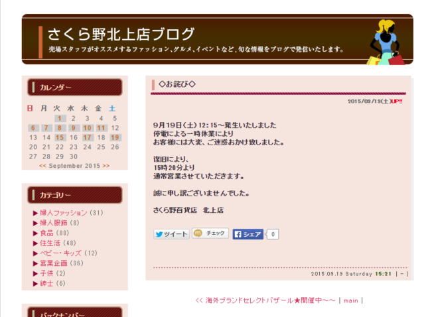Click the shopping woman illustration in header
The height and width of the screenshot is (317, 436).
point(387,42)
